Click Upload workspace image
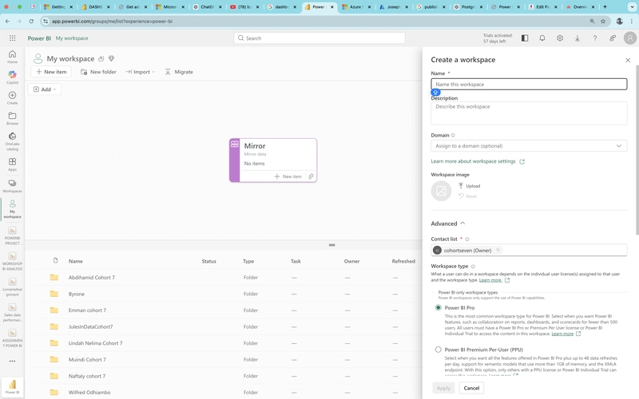639x399 pixels. click(469, 186)
